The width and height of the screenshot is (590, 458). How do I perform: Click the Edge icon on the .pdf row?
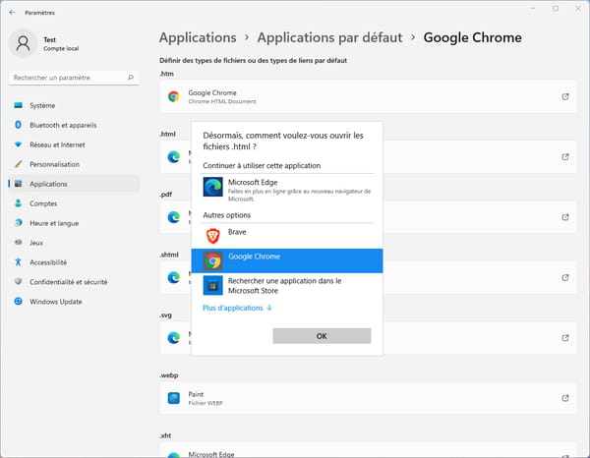click(173, 217)
